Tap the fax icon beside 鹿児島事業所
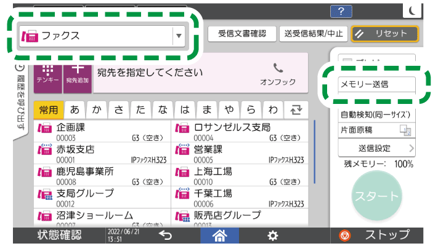 (x=45, y=172)
